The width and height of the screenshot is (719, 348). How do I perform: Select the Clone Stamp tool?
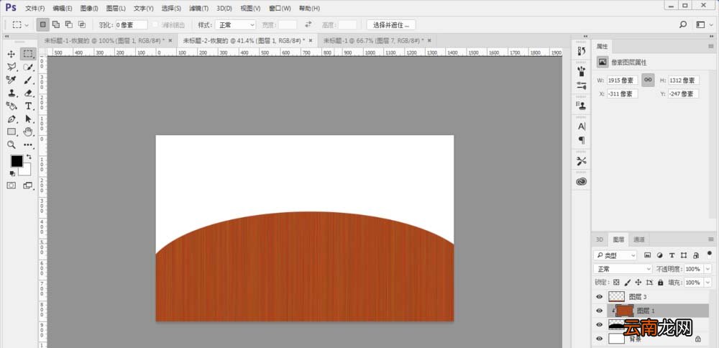click(12, 93)
